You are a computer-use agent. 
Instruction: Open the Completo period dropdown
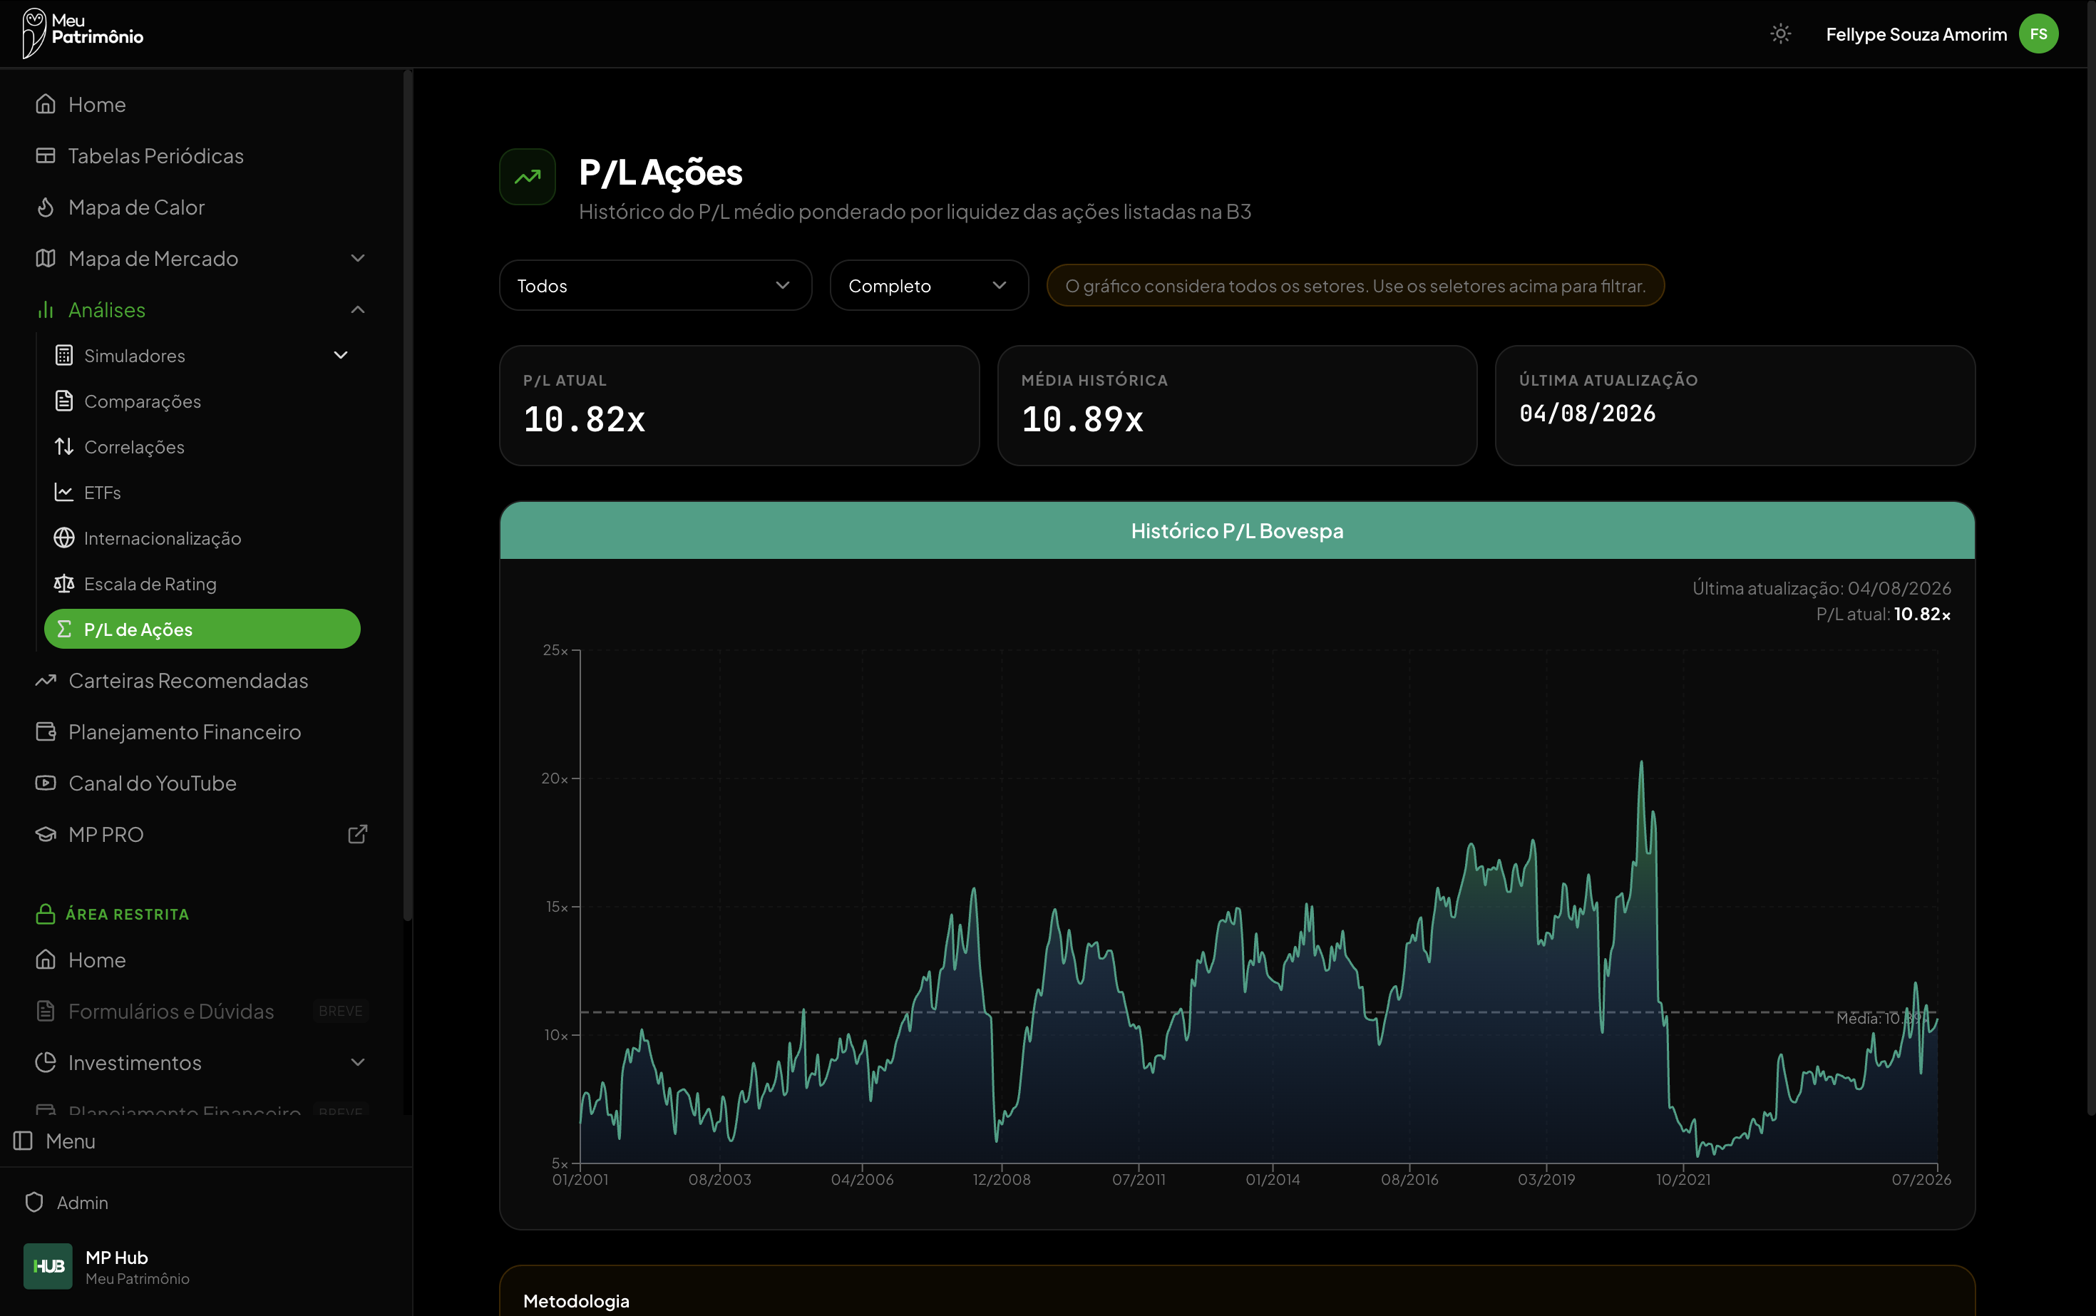[x=929, y=285]
